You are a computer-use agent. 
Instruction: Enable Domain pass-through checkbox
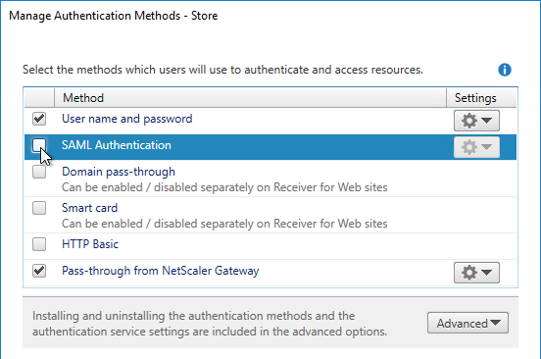(39, 172)
